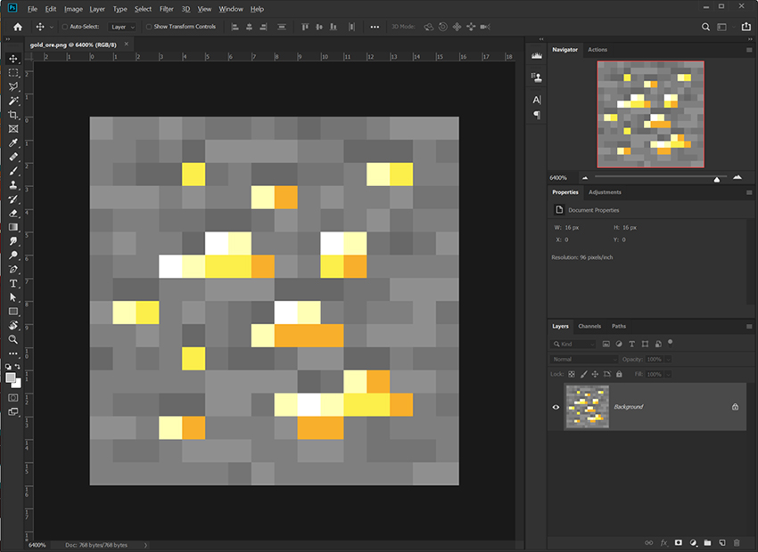Open the Filter menu

point(166,9)
